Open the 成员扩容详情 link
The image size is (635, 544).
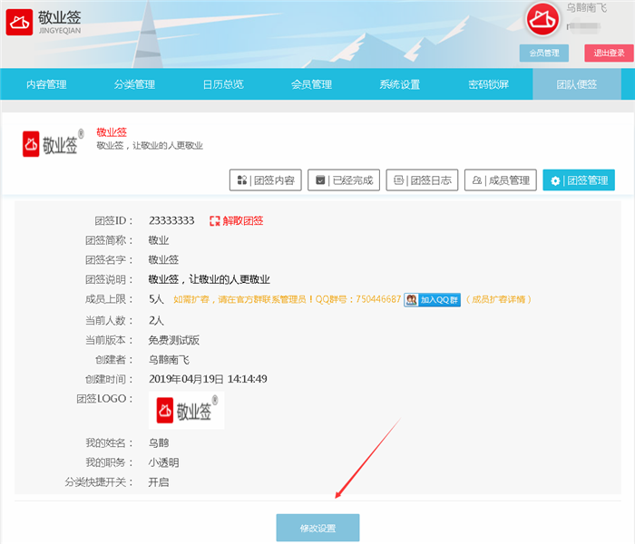click(x=499, y=299)
